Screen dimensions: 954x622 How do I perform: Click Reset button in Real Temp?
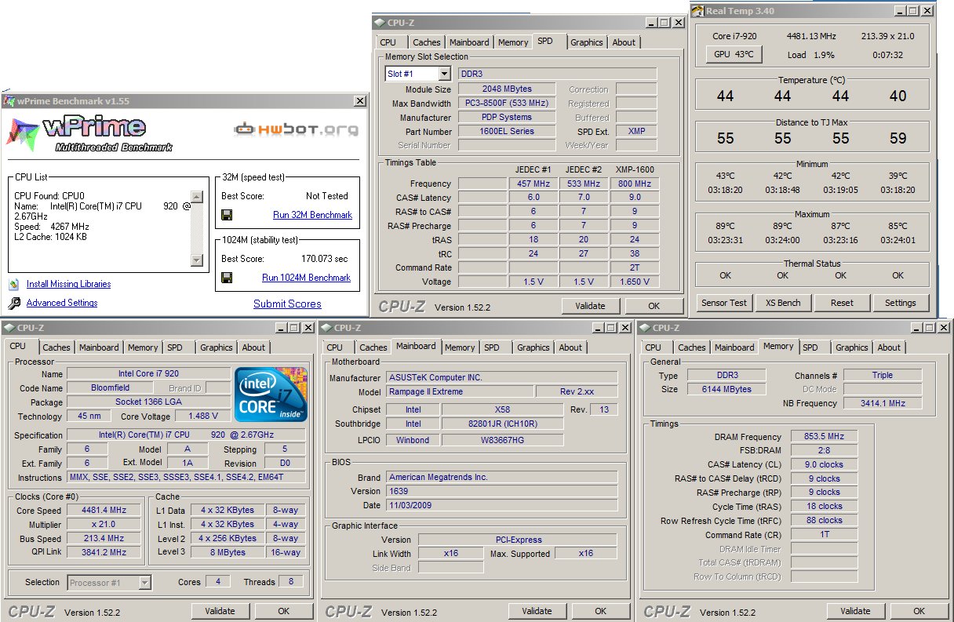click(842, 303)
